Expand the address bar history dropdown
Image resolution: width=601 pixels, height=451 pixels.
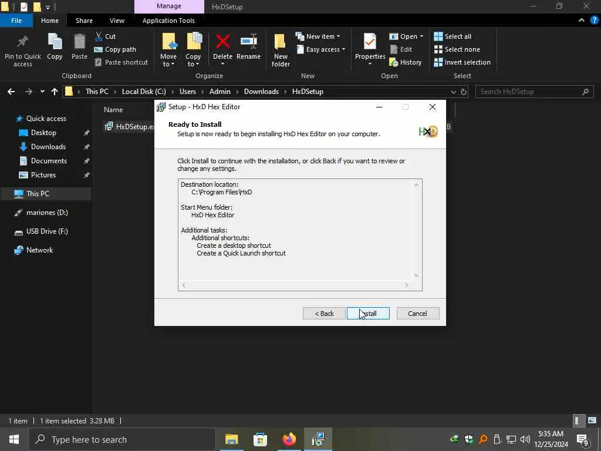pos(454,92)
